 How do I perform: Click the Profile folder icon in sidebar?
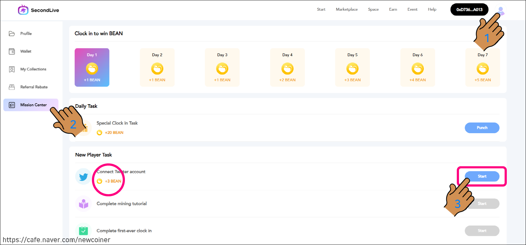(12, 34)
